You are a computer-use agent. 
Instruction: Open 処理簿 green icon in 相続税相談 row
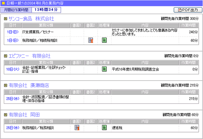[104, 40]
